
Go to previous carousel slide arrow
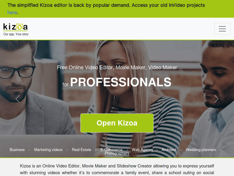pyautogui.click(x=17, y=99)
